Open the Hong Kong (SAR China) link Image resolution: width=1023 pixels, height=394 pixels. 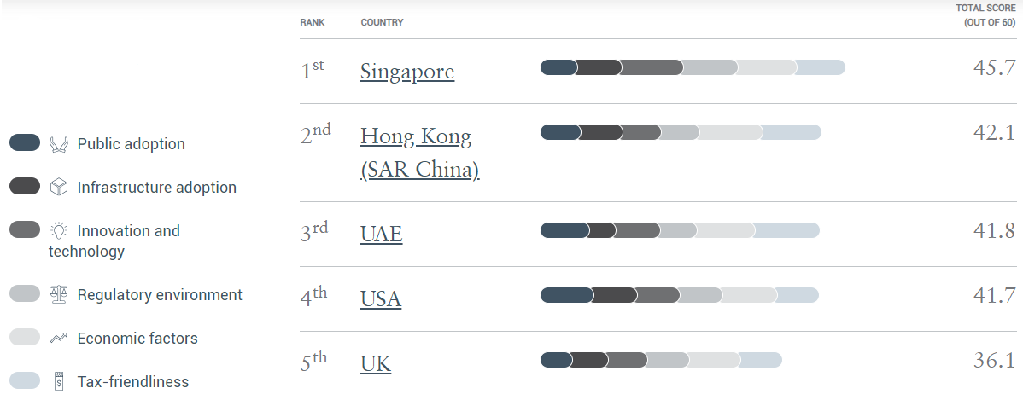[419, 153]
